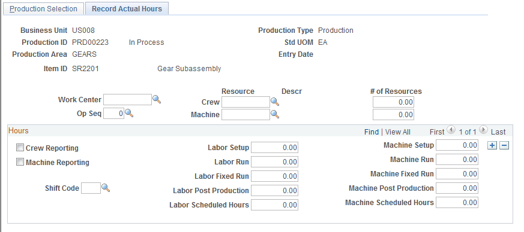
Task: Add a new Hours row with plus icon
Action: (x=492, y=145)
